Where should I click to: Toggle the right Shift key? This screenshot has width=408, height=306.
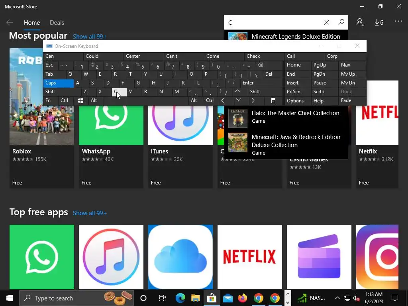pyautogui.click(x=265, y=92)
